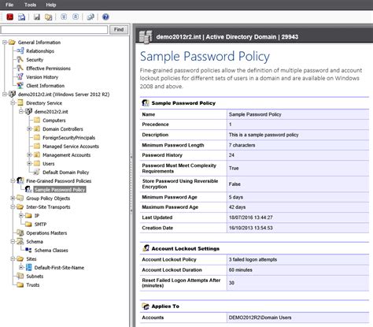Open the File menu
Viewport: 373px width, 327px height.
coord(9,5)
